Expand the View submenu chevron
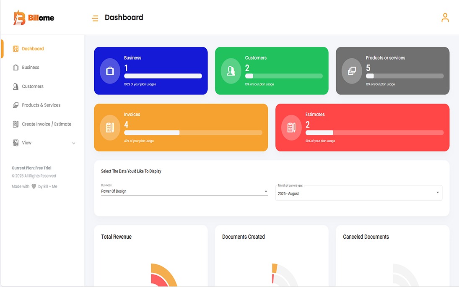The width and height of the screenshot is (459, 287). pyautogui.click(x=74, y=143)
